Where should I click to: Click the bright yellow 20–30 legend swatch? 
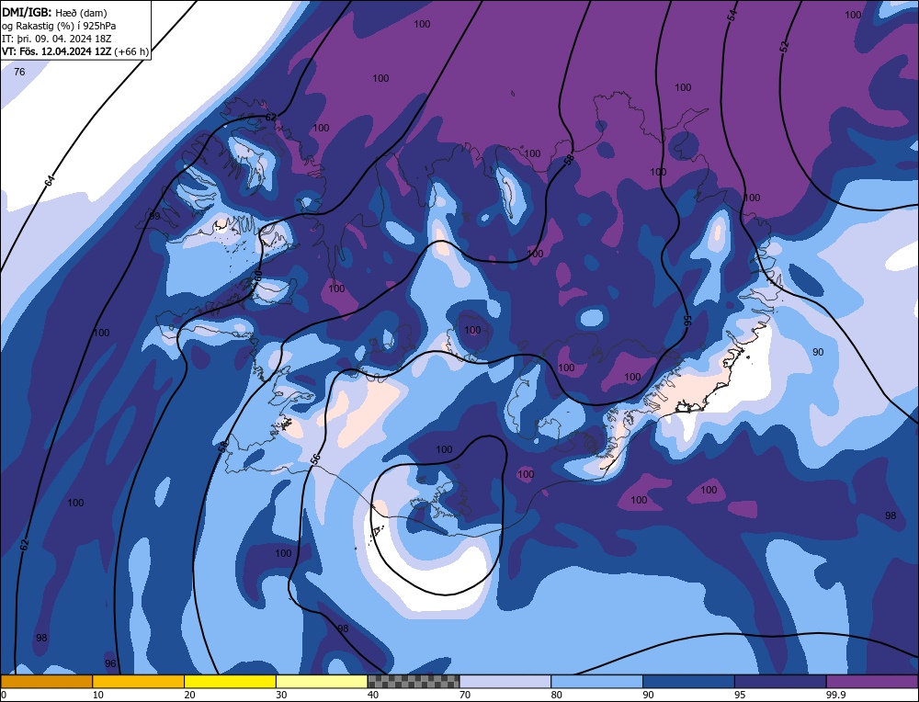point(230,681)
